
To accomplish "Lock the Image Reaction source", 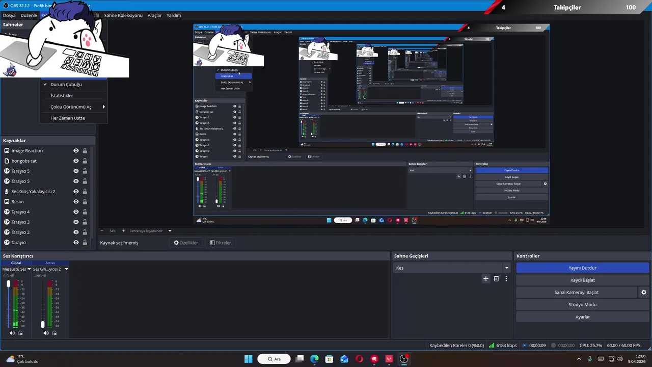I will click(x=85, y=151).
